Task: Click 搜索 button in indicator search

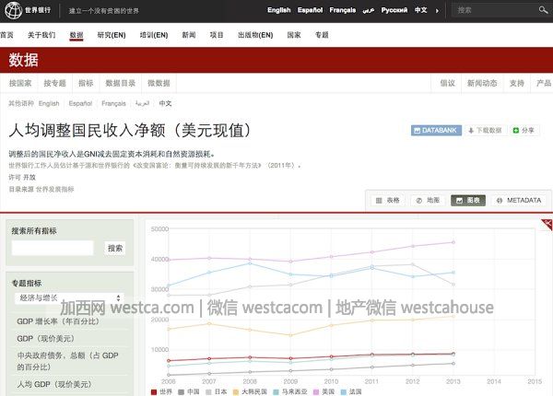Action: (x=115, y=248)
